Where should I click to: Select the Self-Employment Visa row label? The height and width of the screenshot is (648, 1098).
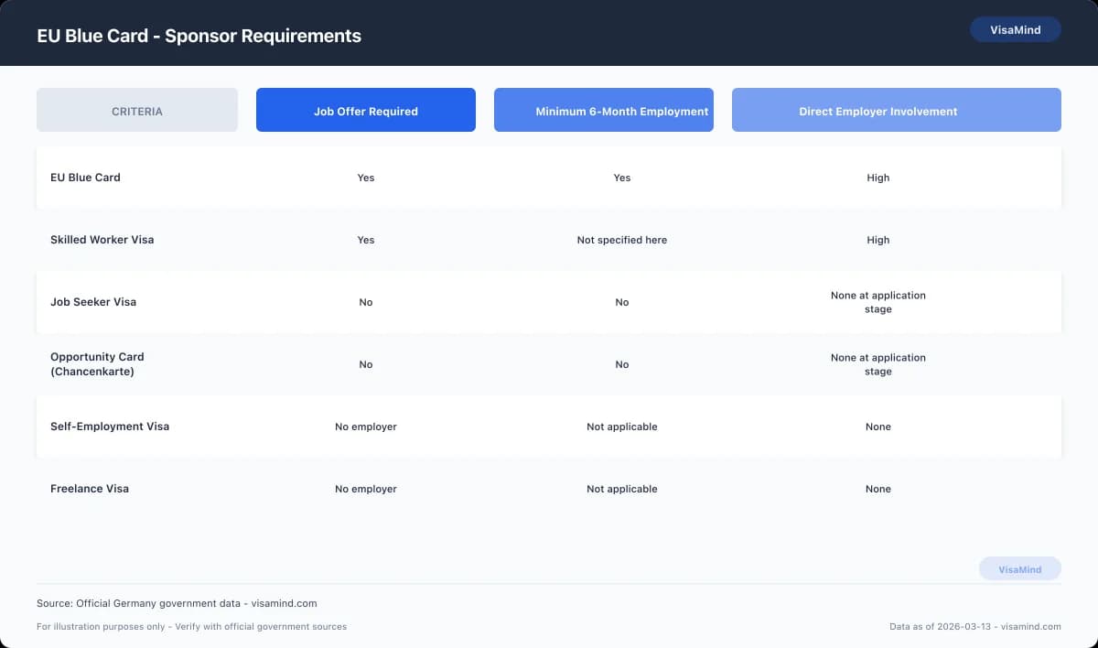(109, 426)
